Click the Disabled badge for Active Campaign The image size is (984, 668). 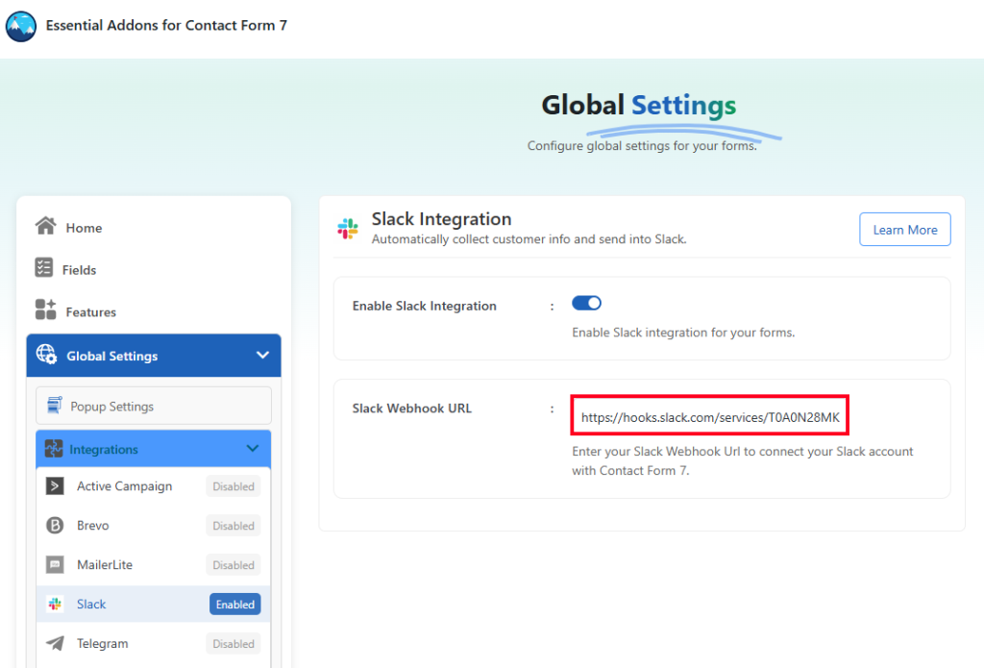tap(234, 486)
